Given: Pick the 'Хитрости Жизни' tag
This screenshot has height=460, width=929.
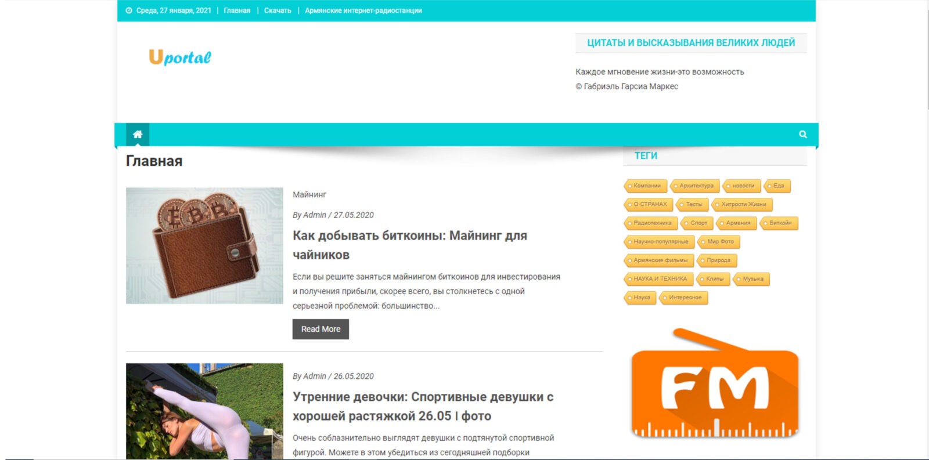Looking at the screenshot, I should (x=743, y=204).
